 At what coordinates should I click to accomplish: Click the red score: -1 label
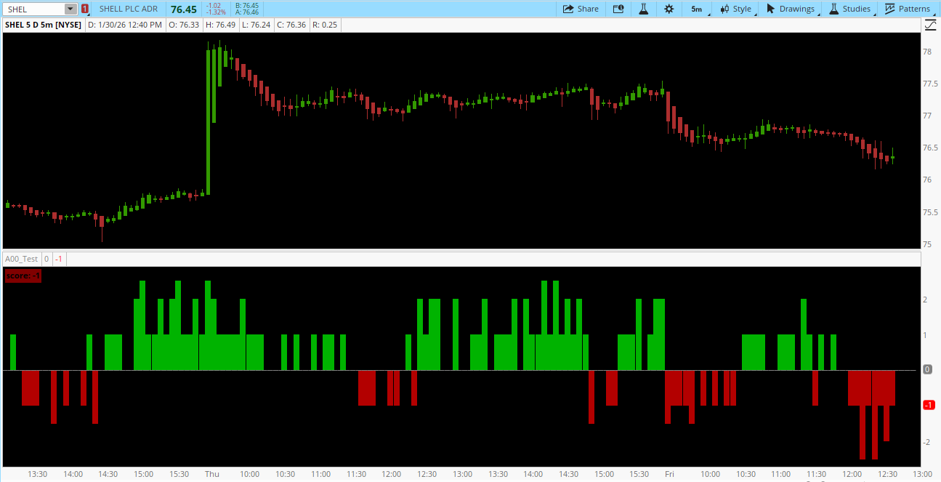[x=23, y=276]
